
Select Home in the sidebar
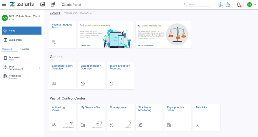point(22,31)
